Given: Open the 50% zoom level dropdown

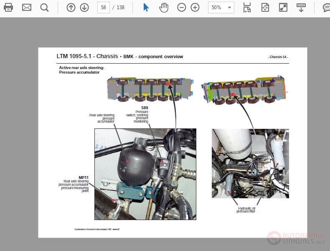Looking at the screenshot, I should 221,8.
